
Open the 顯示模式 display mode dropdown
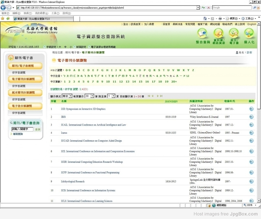[70, 96]
